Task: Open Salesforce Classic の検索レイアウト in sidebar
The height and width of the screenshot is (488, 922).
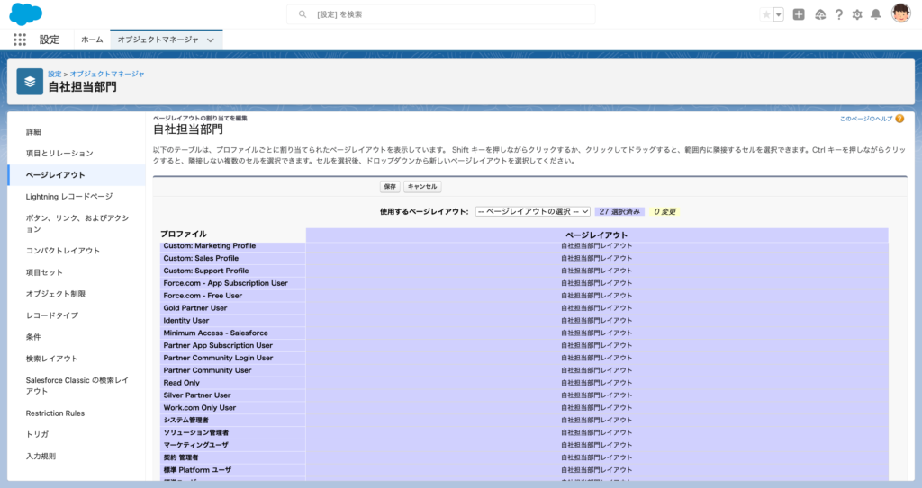Action: tap(77, 386)
